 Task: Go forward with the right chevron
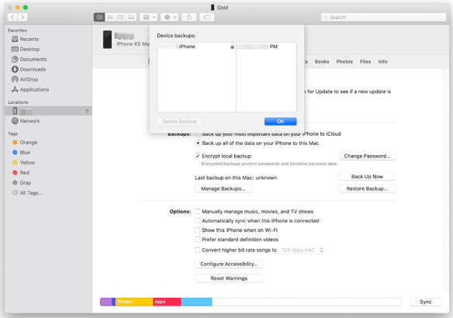point(22,17)
